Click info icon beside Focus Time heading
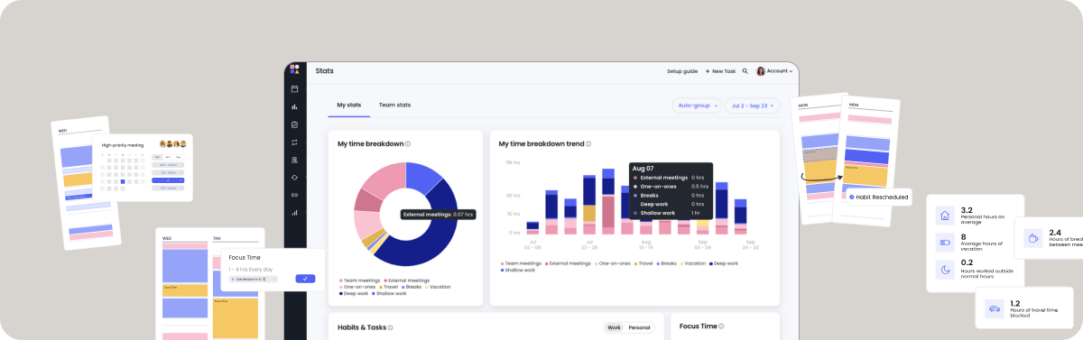This screenshot has width=1083, height=340. 721,326
